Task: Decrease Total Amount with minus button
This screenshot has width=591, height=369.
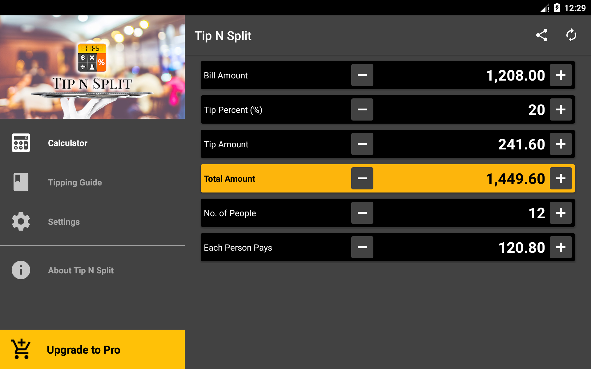Action: 362,178
